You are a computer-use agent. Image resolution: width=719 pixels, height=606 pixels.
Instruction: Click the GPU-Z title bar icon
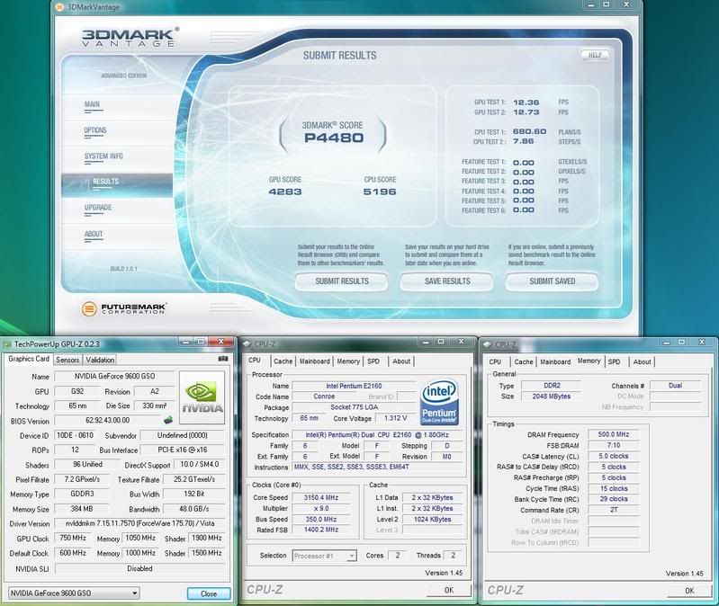[x=7, y=343]
